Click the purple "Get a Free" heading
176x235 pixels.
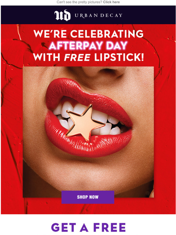(88, 227)
